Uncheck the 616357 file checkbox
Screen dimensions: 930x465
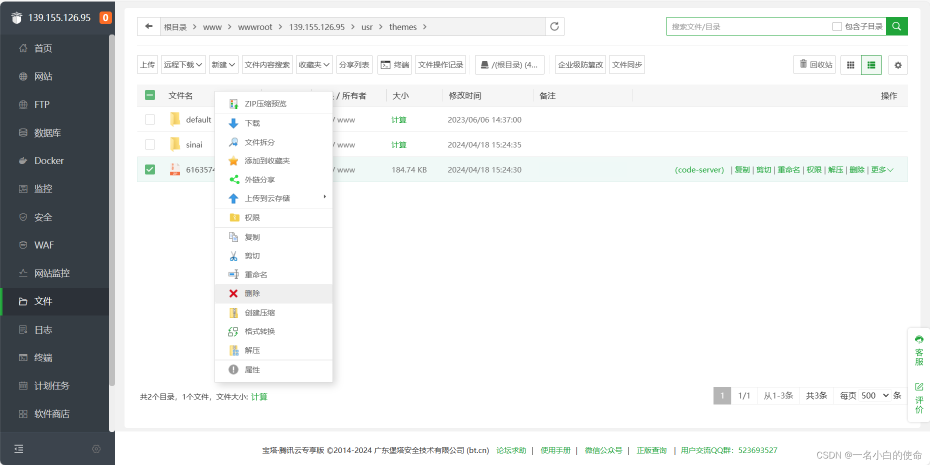(x=150, y=169)
